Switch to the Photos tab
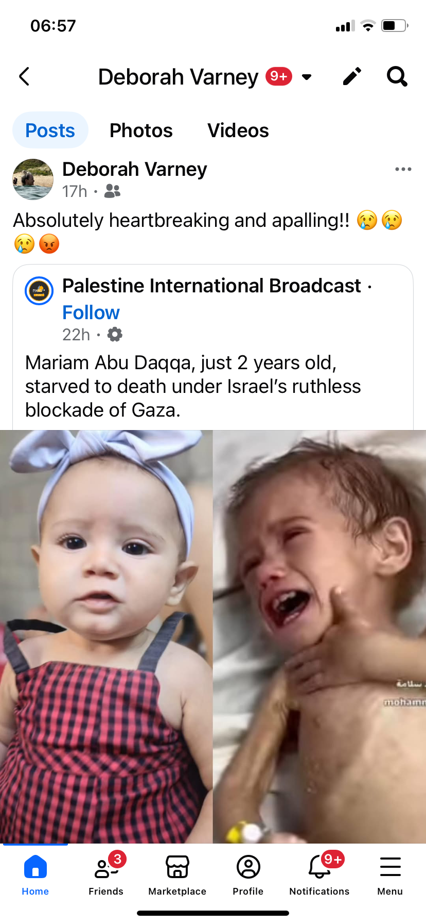 click(x=141, y=130)
